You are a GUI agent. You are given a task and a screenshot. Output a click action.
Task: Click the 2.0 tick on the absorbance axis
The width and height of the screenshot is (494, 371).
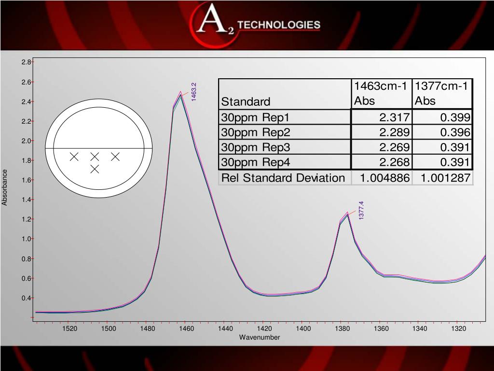pos(26,141)
